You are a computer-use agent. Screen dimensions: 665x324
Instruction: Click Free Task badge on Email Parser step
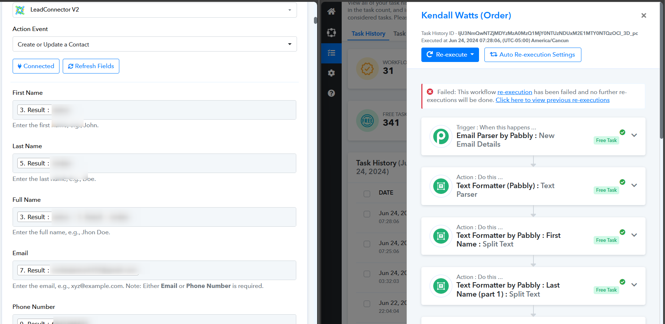606,141
